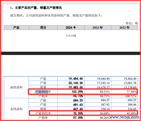Click the 56.69% cell for 水性涂料
Image resolution: width=141 pixels, height=121 pixels.
click(x=105, y=113)
